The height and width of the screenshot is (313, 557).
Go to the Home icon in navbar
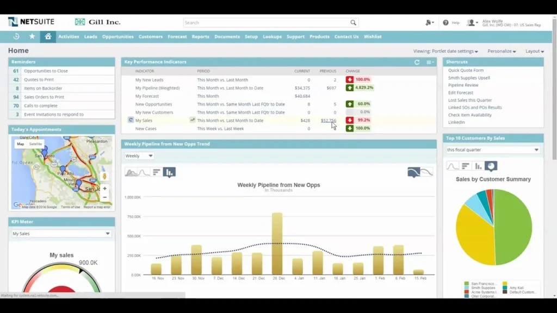click(48, 36)
